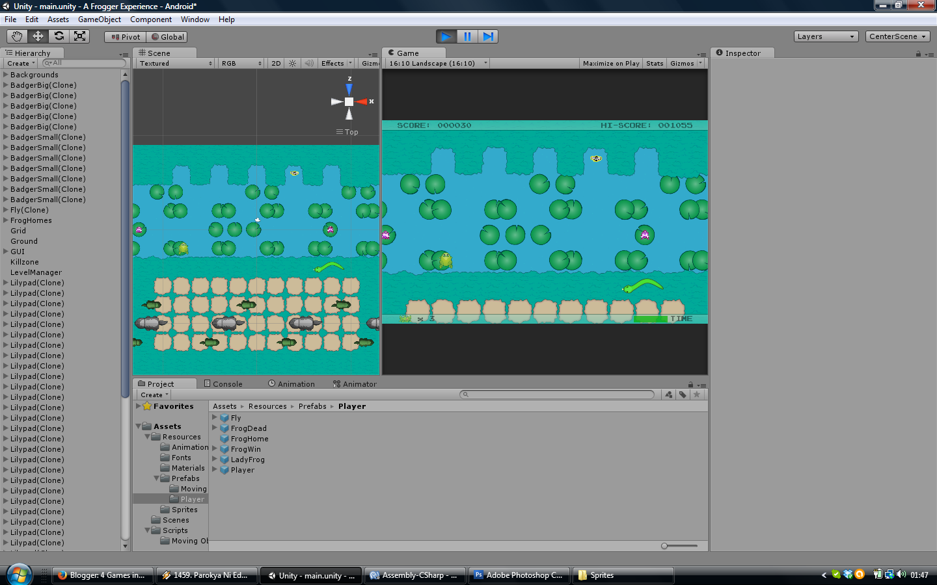Select the Hand tool in toolbar
This screenshot has height=585, width=937.
[17, 36]
